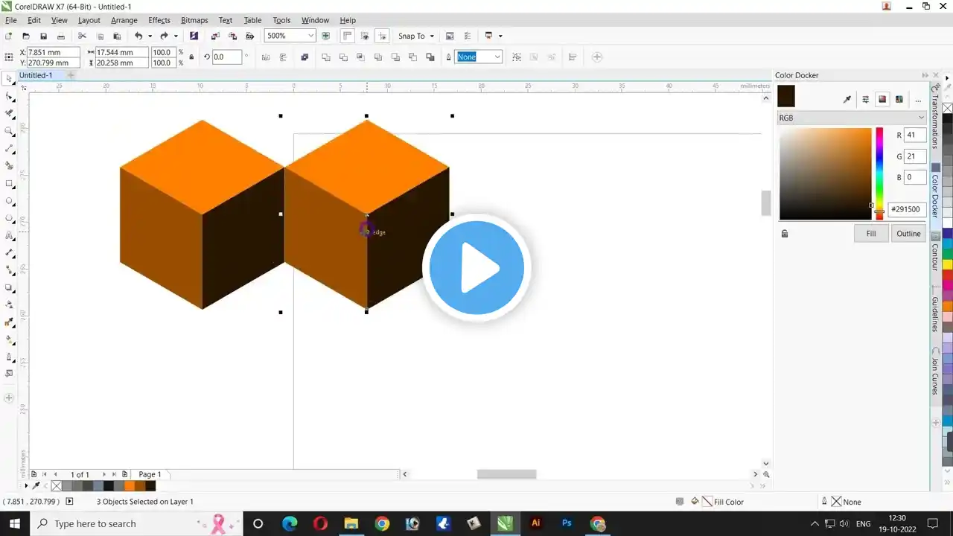This screenshot has width=953, height=536.
Task: Click the Fill button
Action: tap(870, 234)
